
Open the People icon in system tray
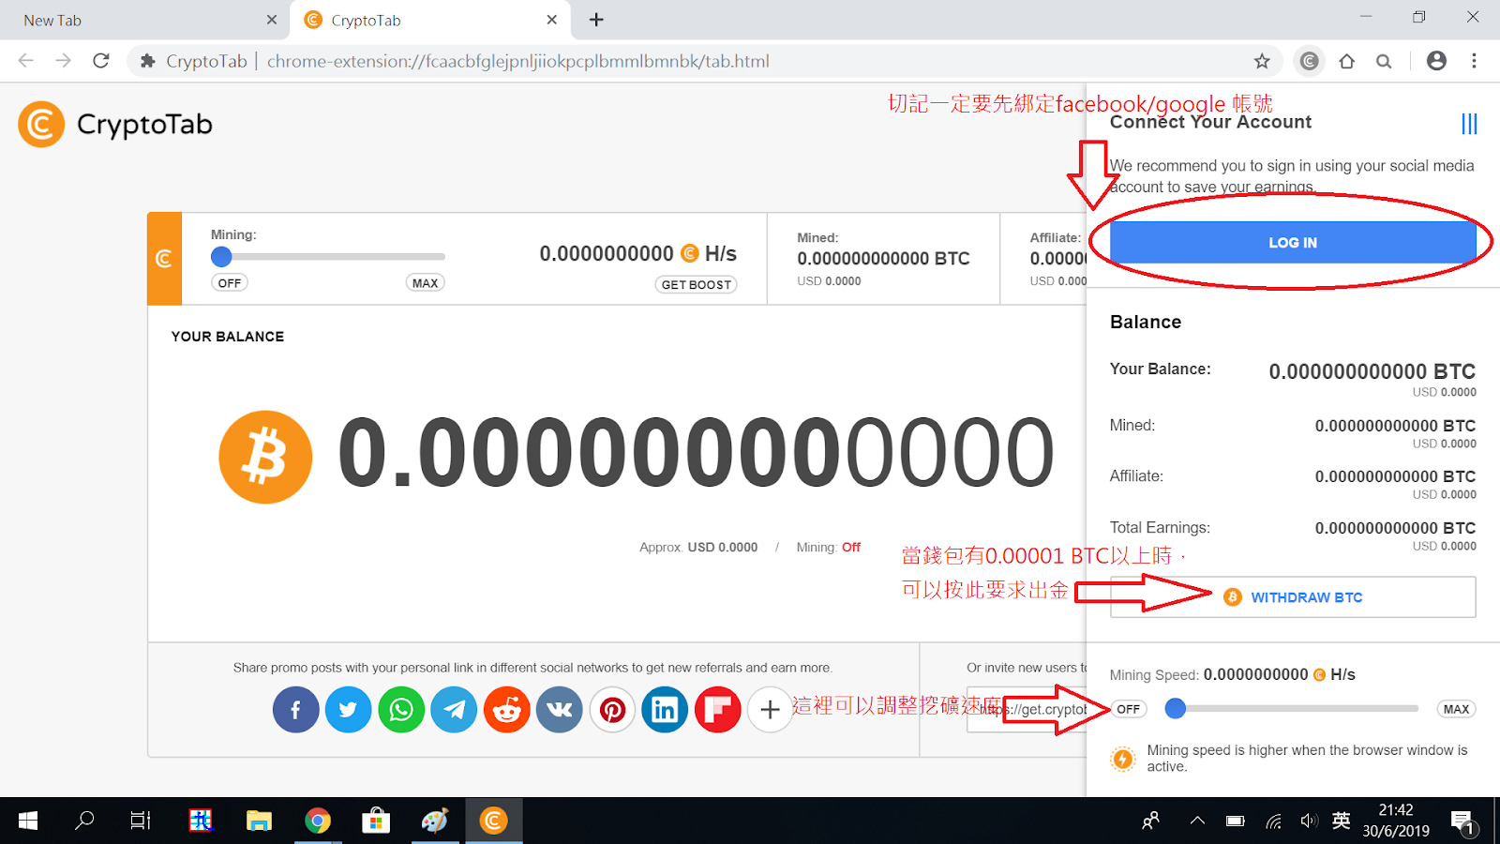[1151, 821]
